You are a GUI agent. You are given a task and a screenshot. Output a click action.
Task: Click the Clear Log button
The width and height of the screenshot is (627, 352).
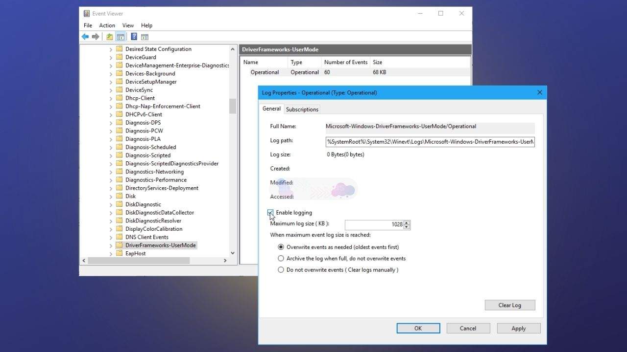click(x=510, y=305)
